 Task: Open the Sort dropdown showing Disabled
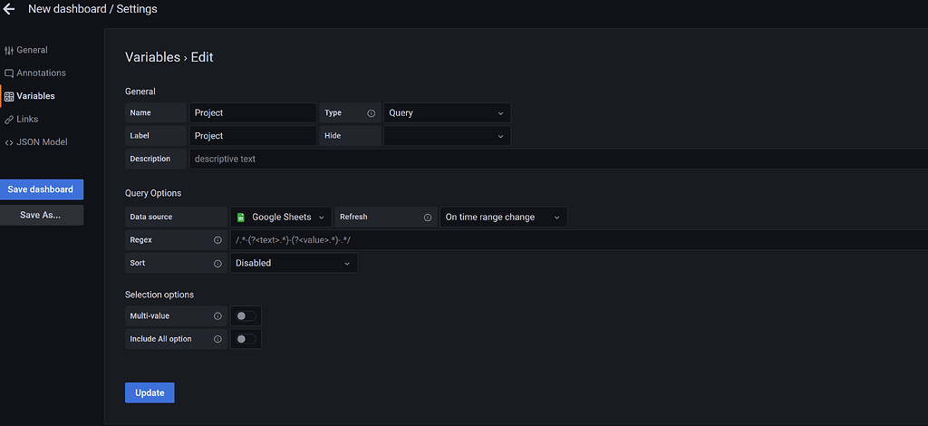pos(294,264)
